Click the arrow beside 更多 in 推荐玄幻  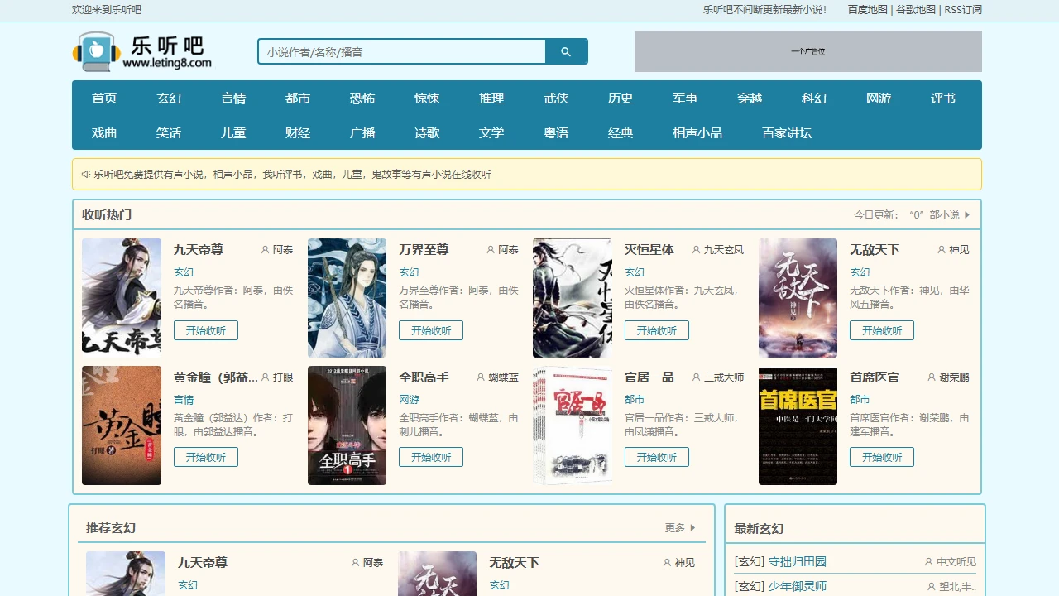(693, 527)
